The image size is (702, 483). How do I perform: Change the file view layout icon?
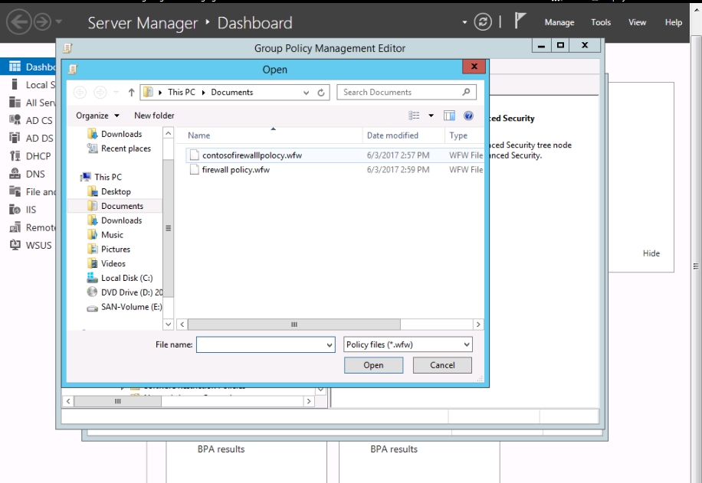[x=414, y=116]
